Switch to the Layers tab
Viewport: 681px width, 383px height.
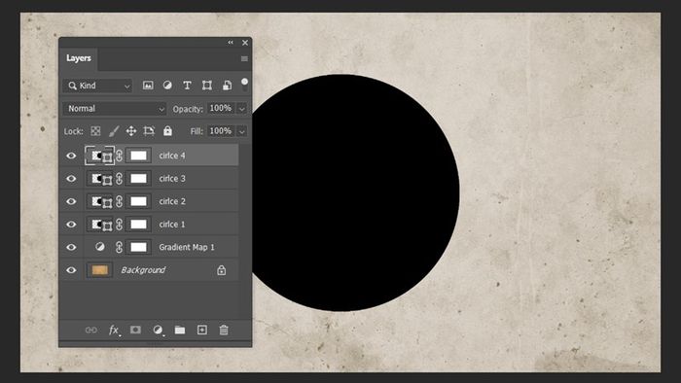click(x=79, y=58)
